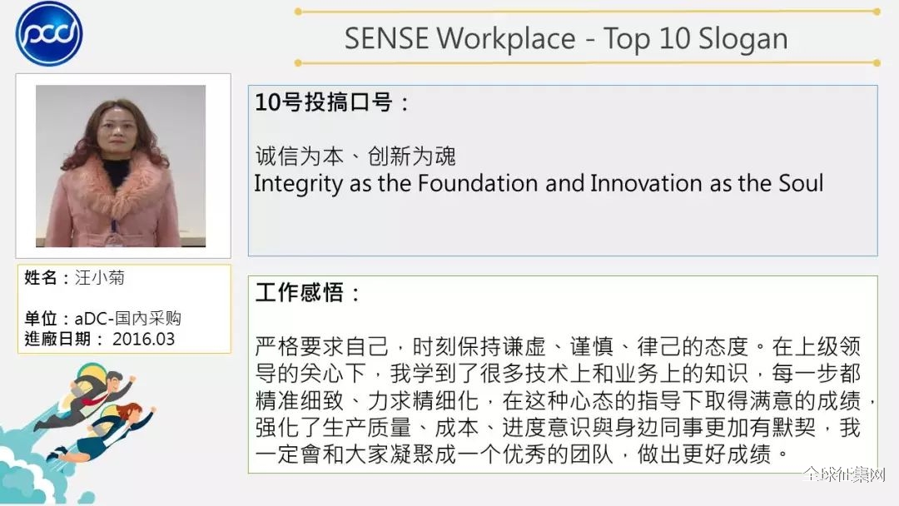899x506 pixels.
Task: Click the golden line above the title
Action: coord(588,12)
